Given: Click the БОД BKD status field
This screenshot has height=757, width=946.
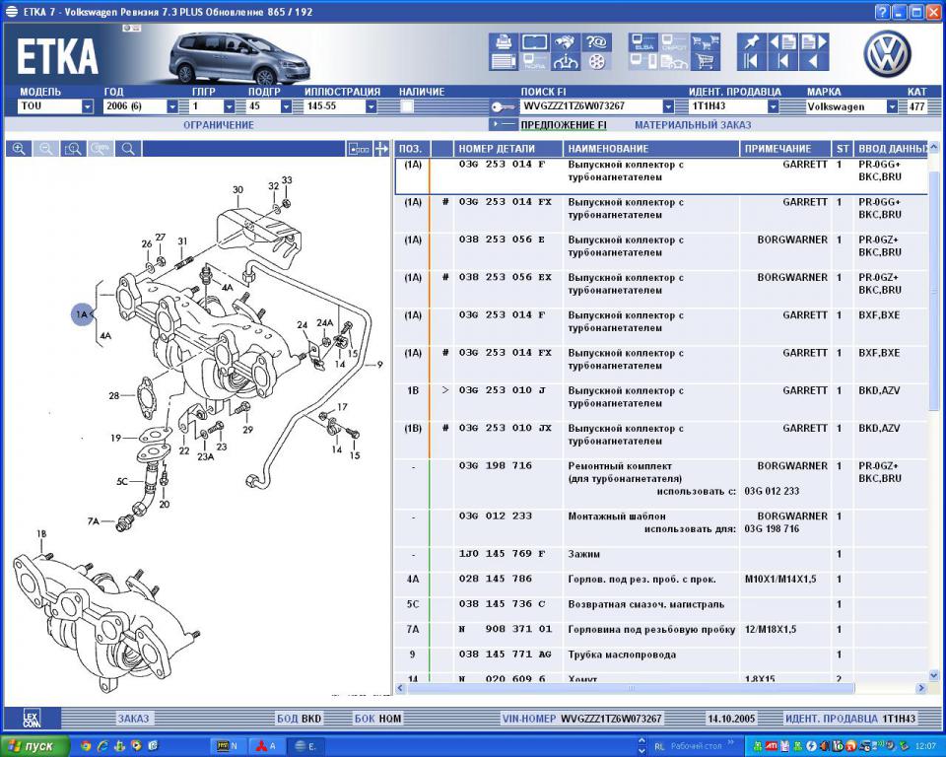Looking at the screenshot, I should [300, 719].
